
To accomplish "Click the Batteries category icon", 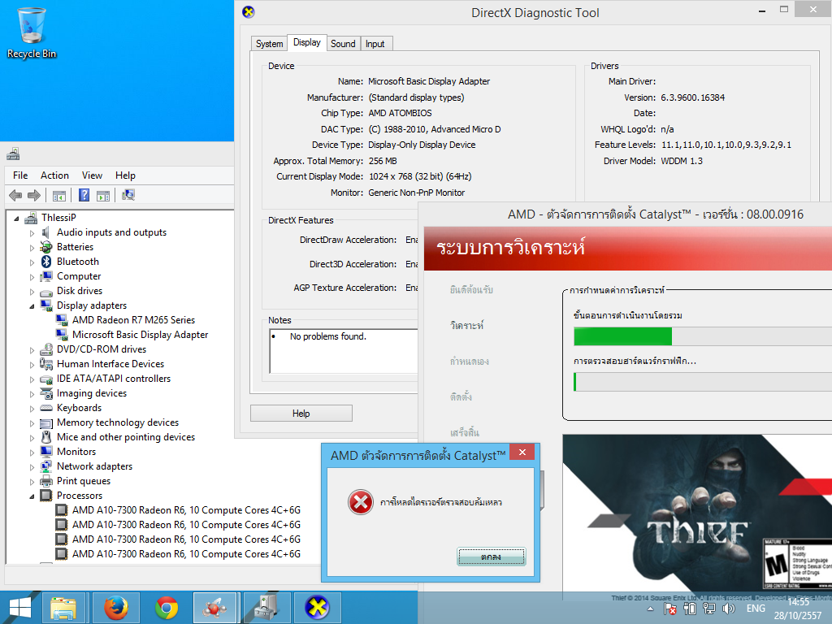I will click(x=46, y=247).
